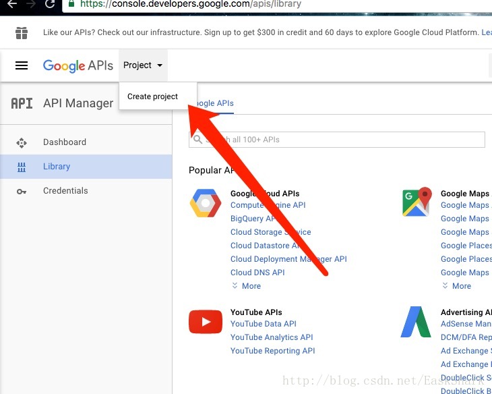Click the API search input field
The image size is (492, 394).
click(x=337, y=140)
